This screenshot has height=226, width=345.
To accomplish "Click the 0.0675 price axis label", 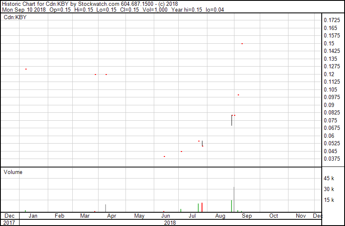I will tap(332, 128).
